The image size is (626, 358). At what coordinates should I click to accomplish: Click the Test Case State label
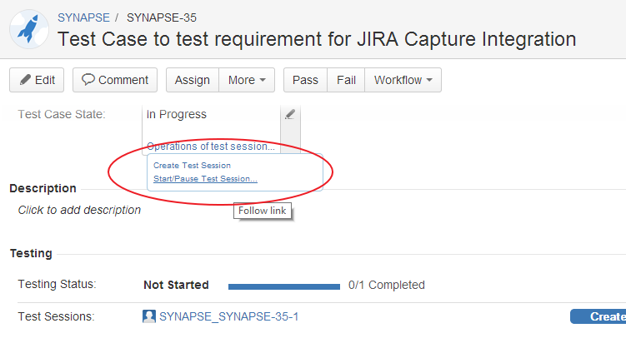62,114
